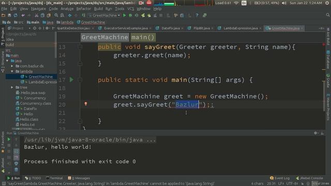Click the highlighted Bazlur string on line 20
The height and width of the screenshot is (186, 331).
187,104
